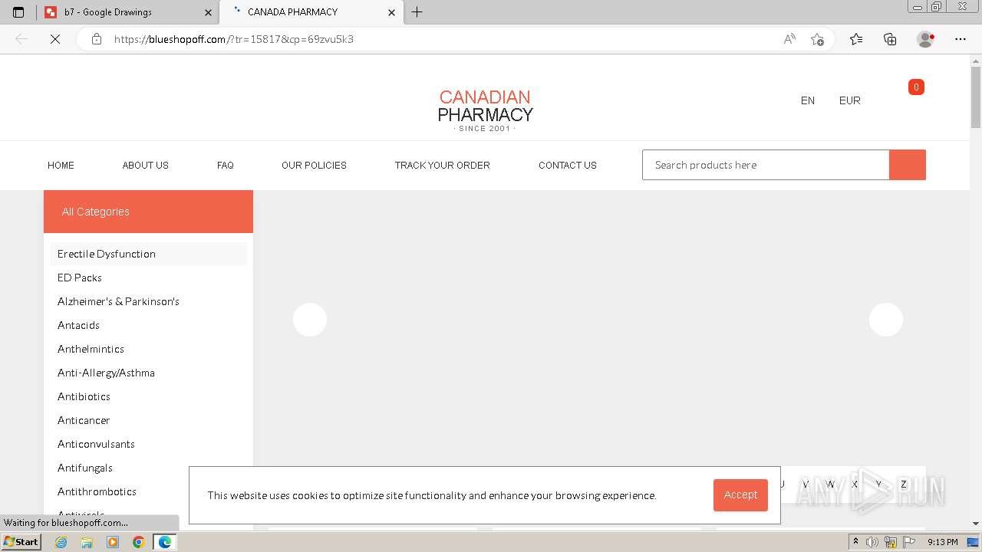
Task: Expand the All Categories header
Action: pos(148,212)
